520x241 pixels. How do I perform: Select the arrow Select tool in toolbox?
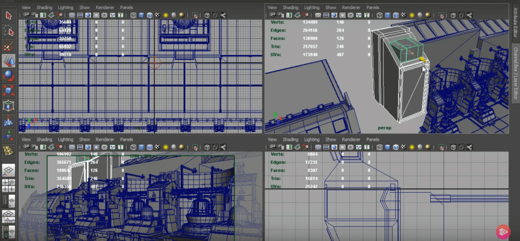click(8, 16)
